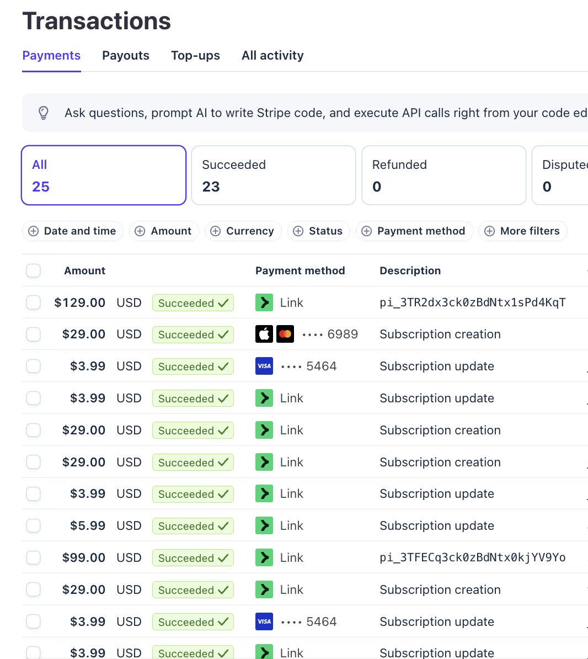Check the $129.00 payment row checkbox

pos(34,302)
